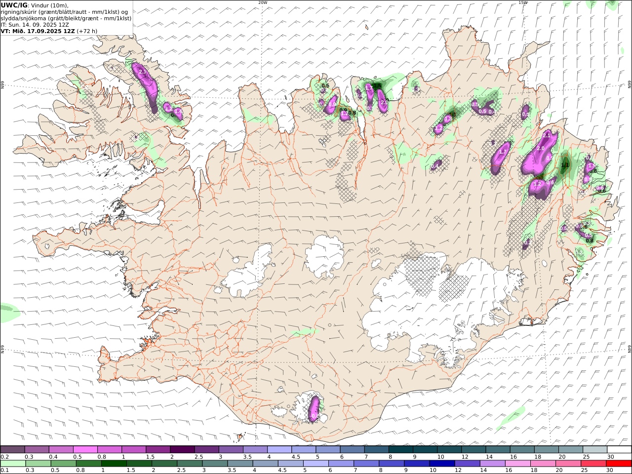Screen dimensions: 632x474
Task: Click the orchid swatch beginning at 0.4 in upper legend
Action: pyautogui.click(x=61, y=450)
